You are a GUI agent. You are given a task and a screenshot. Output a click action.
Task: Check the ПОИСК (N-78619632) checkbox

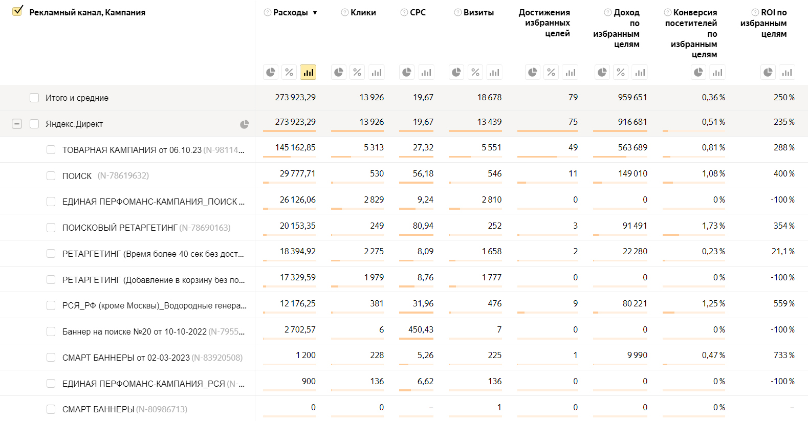click(x=51, y=175)
